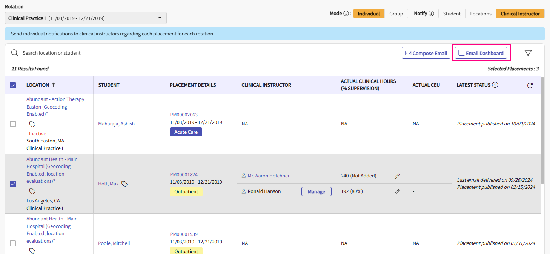Click the tag icon next to Holt, Max
Viewport: 550px width, 254px height.
pyautogui.click(x=124, y=184)
